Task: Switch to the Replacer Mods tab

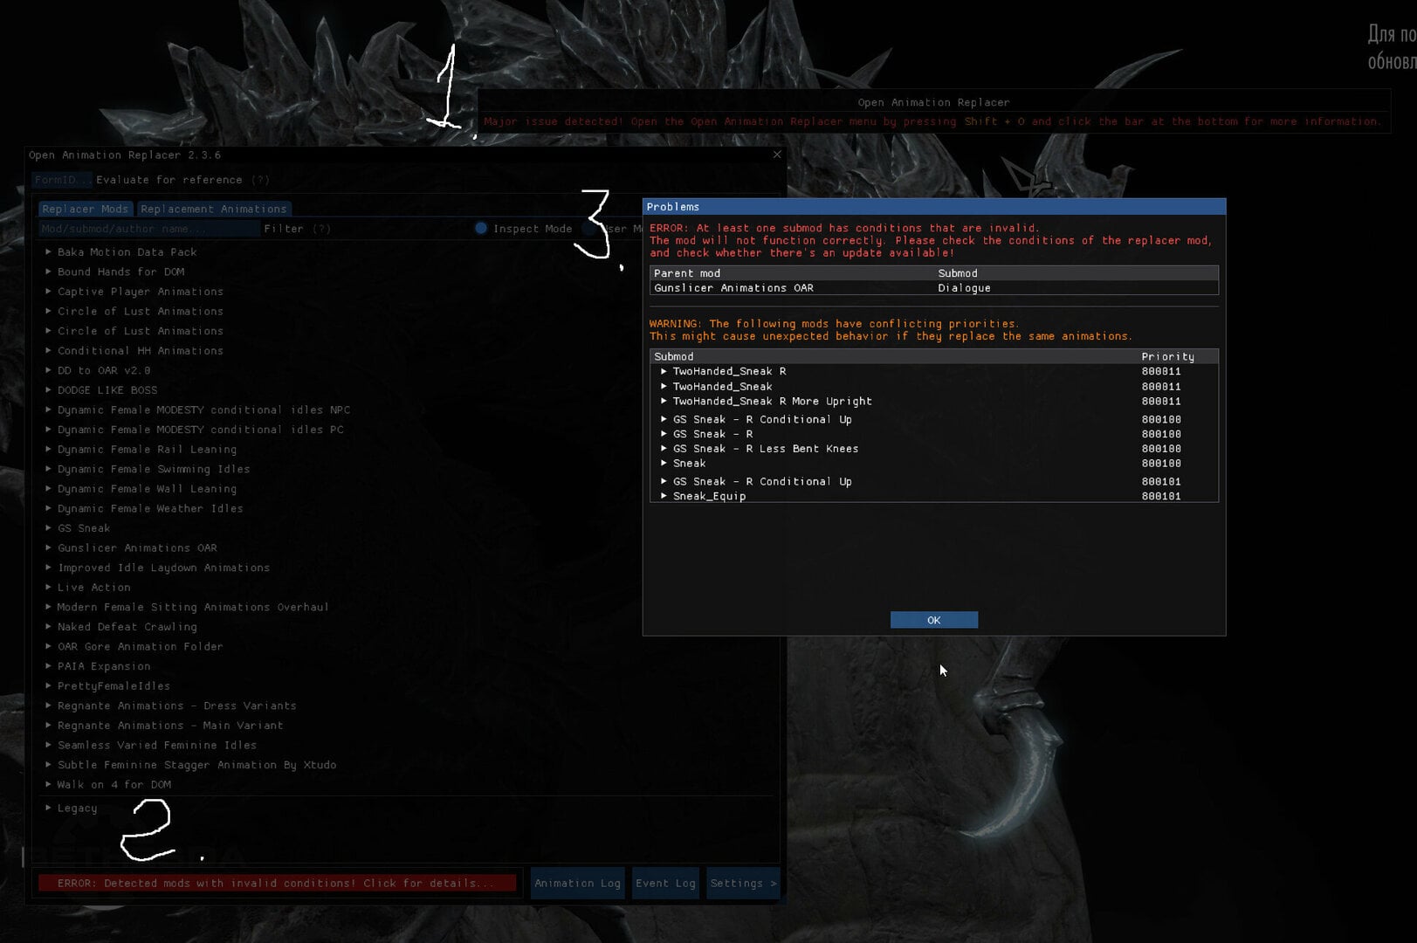Action: (x=85, y=209)
